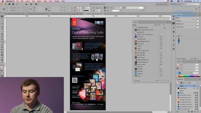
Task: Open Effects (fx) panel icon in dock
Action: (x=174, y=36)
